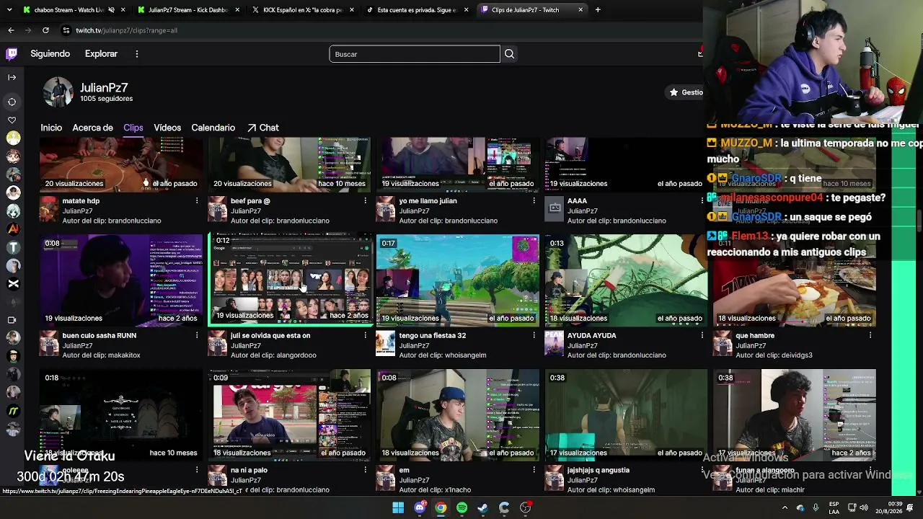Open Discord from the taskbar

(x=420, y=507)
